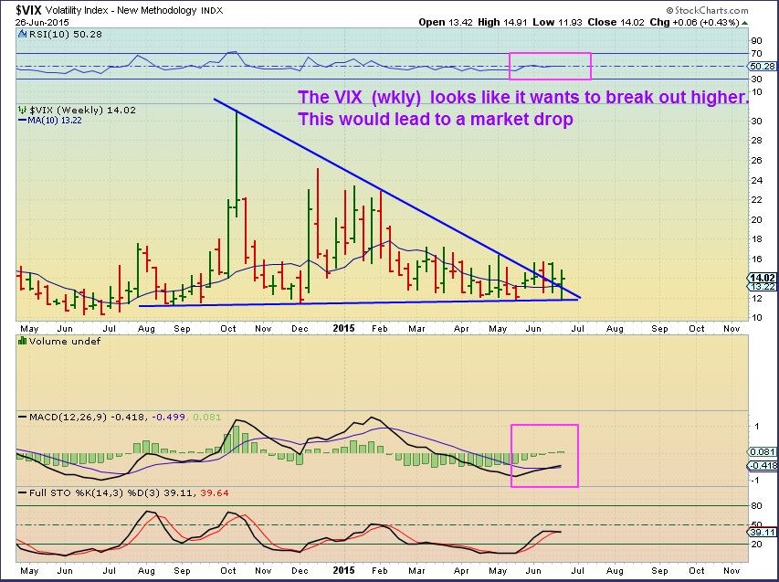Image resolution: width=779 pixels, height=582 pixels.
Task: Click the High 14.91 value
Action: tap(502, 22)
